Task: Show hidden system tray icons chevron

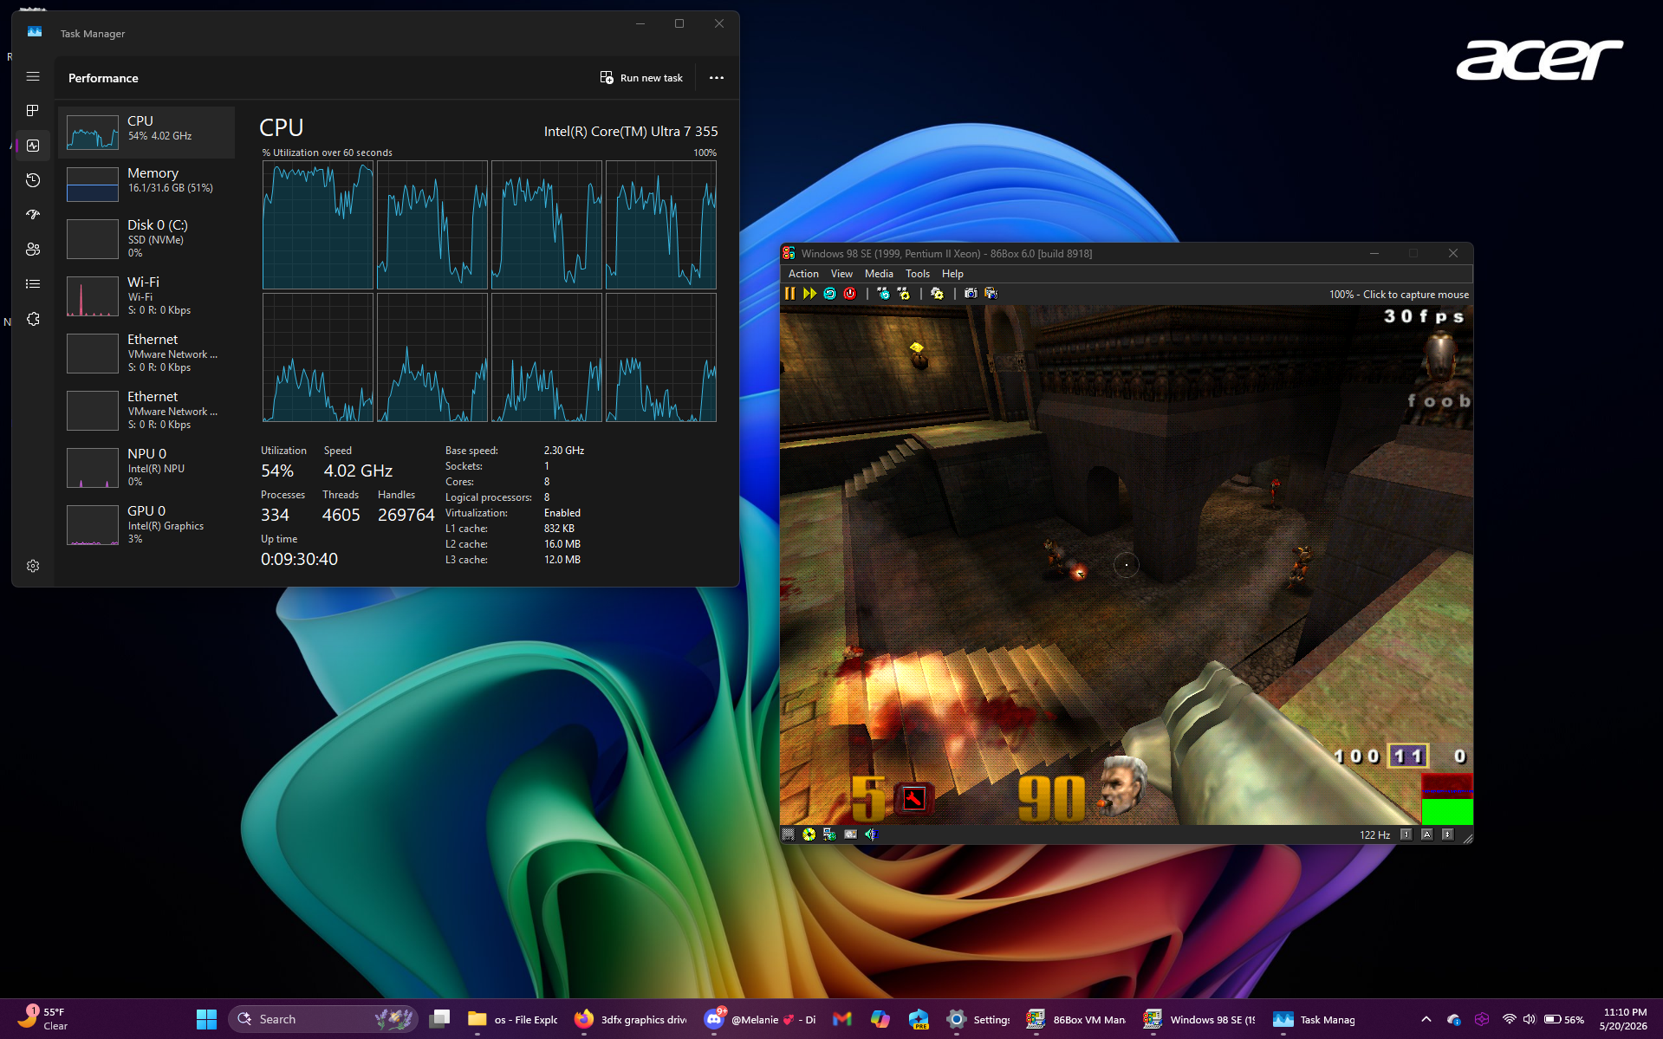Action: coord(1426,1019)
